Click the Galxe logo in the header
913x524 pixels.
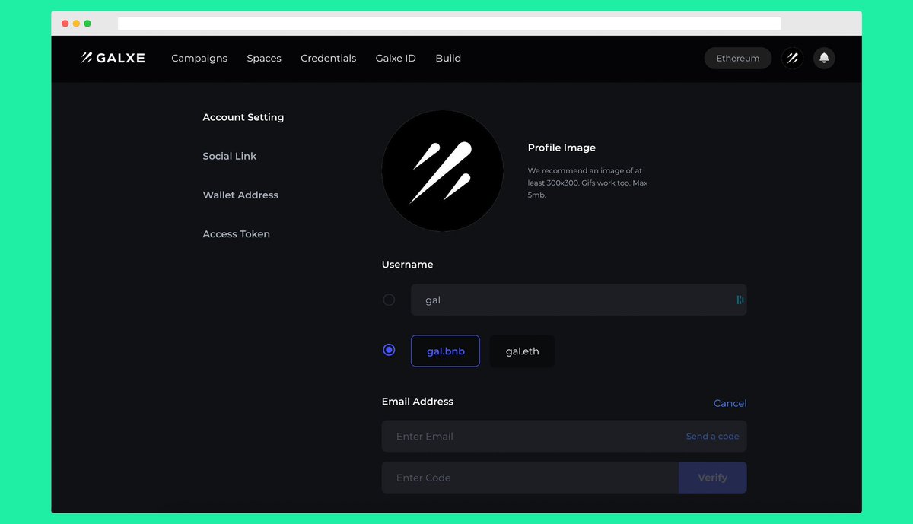[113, 58]
